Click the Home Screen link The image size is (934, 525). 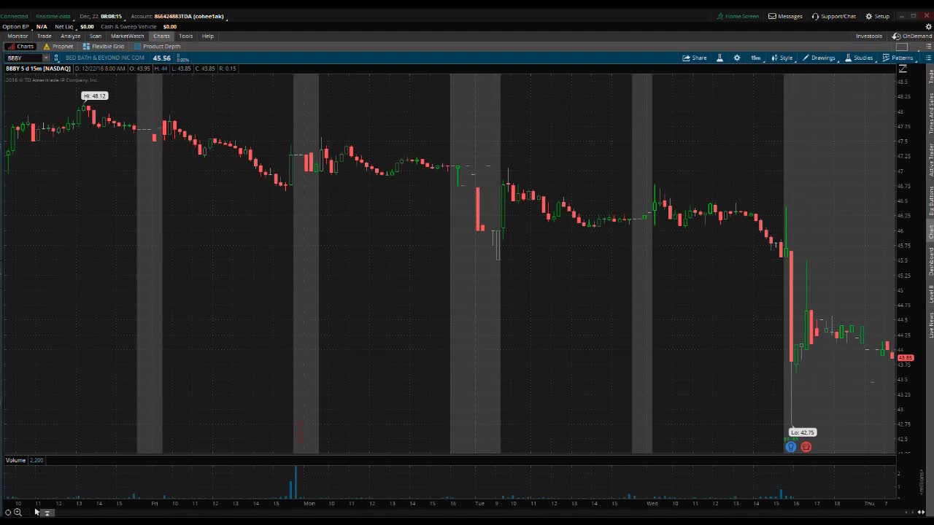coord(738,16)
